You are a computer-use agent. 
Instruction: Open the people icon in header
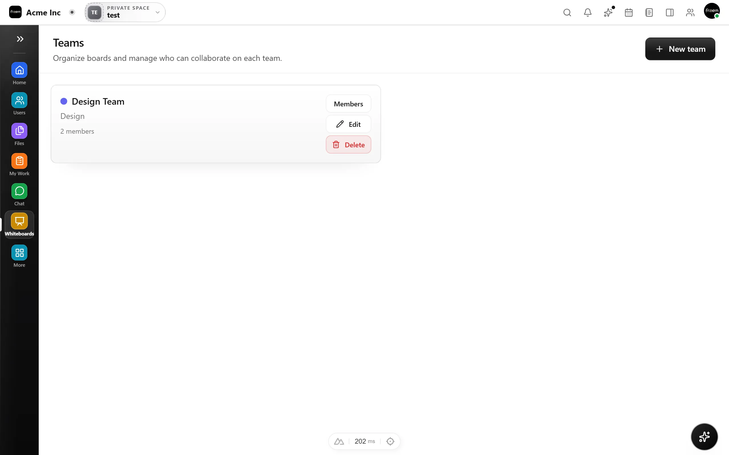point(690,12)
